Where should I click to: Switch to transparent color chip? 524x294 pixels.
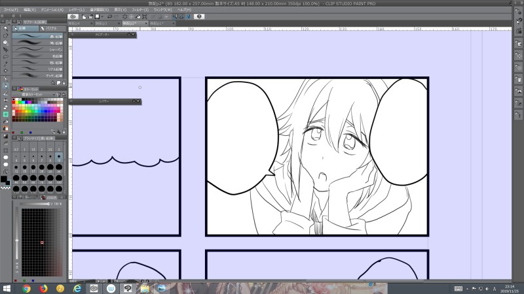point(5,188)
